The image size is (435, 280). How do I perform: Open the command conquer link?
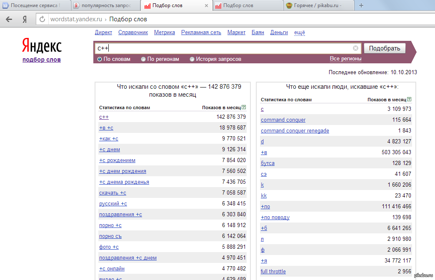283,120
